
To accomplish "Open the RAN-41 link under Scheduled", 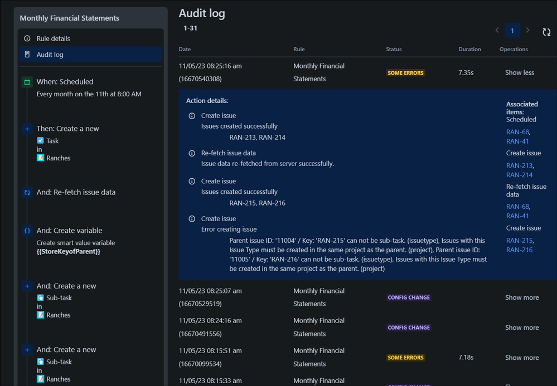I will [517, 141].
